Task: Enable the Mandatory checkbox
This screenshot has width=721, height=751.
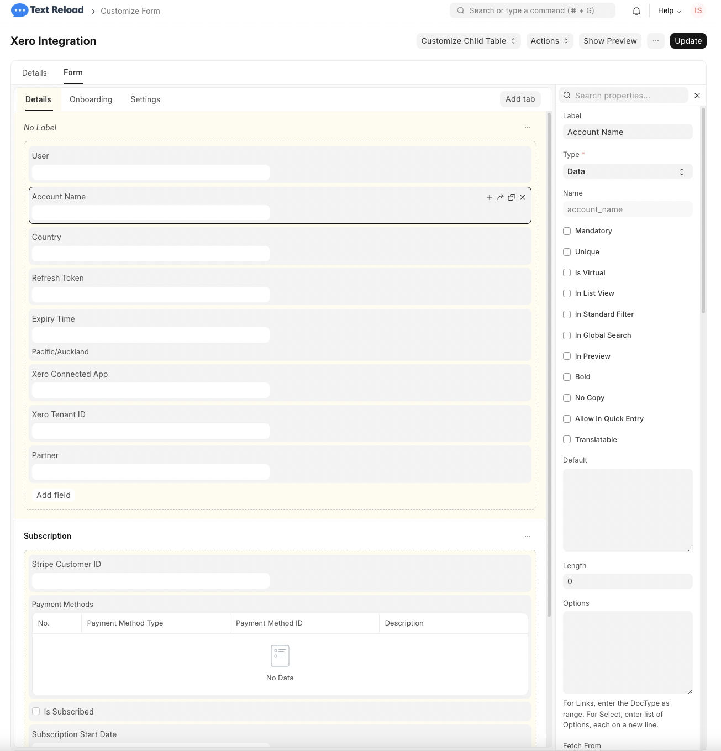Action: coord(567,231)
